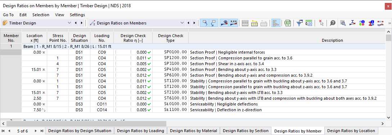
Task: Click horizontal scrollbar right arrow
Action: coord(383,123)
